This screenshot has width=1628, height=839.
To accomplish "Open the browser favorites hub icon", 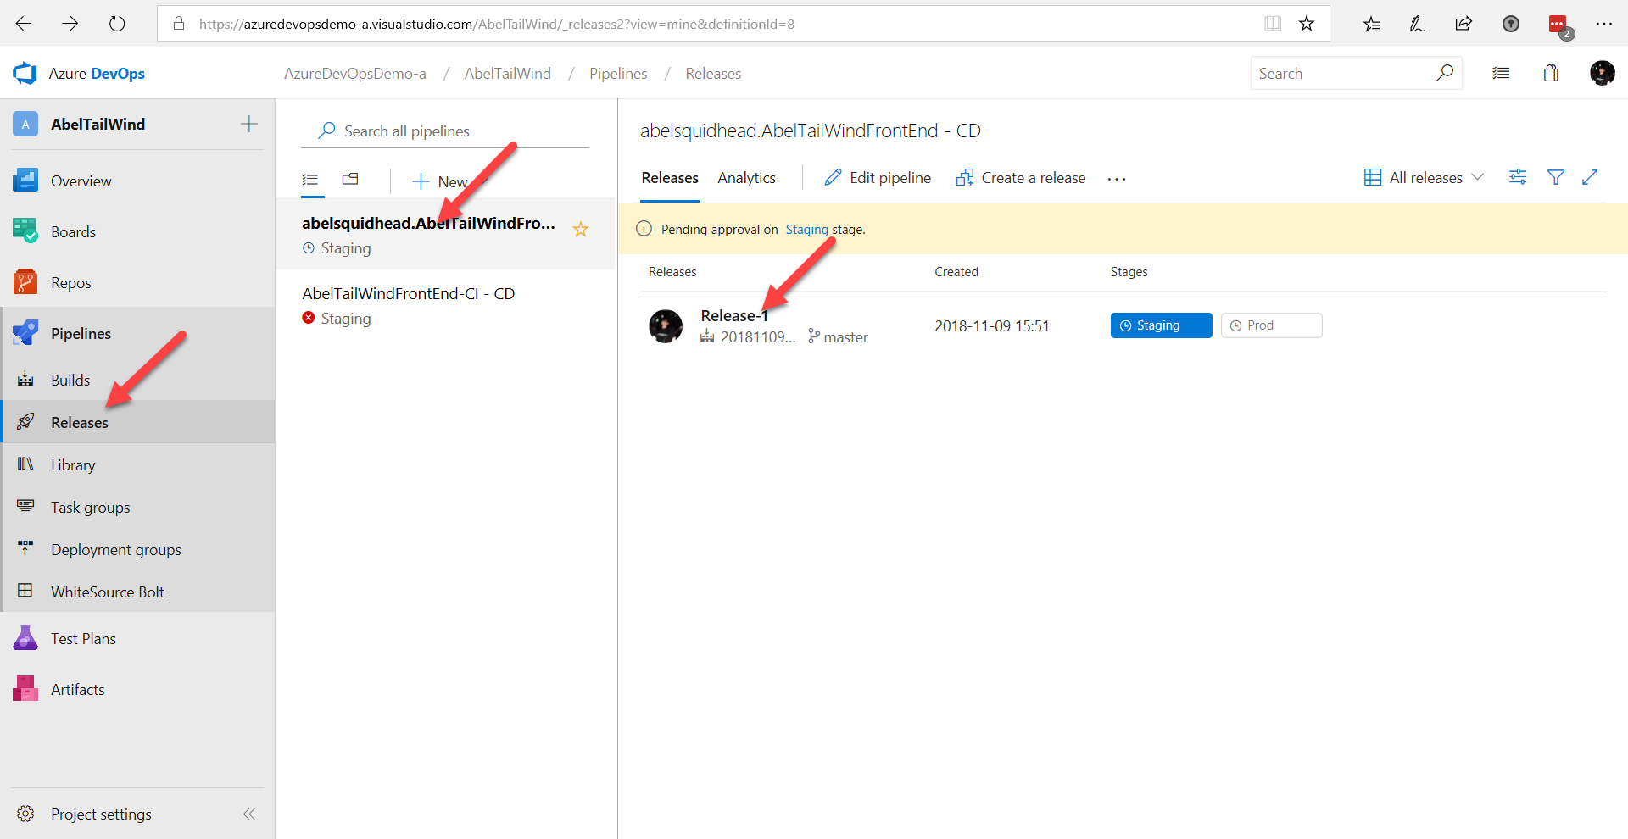I will click(x=1371, y=24).
